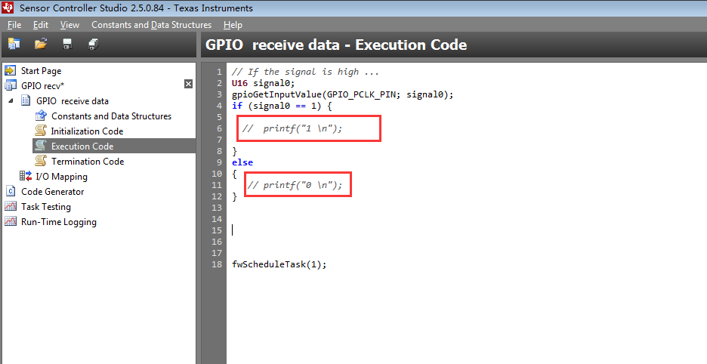Click the gpioGetInputValue code line
The image size is (707, 364).
tap(343, 94)
